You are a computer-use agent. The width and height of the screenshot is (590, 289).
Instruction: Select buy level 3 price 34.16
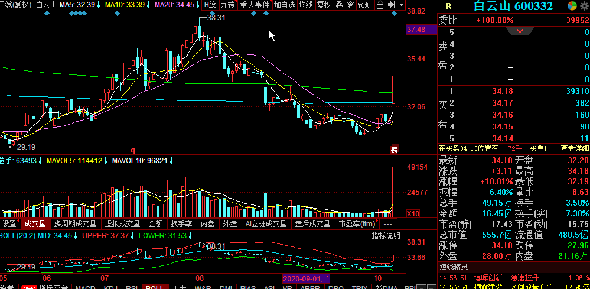coord(503,115)
